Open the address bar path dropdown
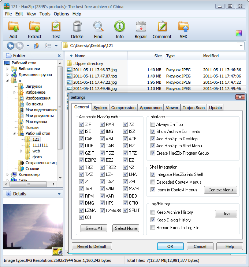Image resolution: width=249 pixels, height=267 pixels. (x=241, y=46)
